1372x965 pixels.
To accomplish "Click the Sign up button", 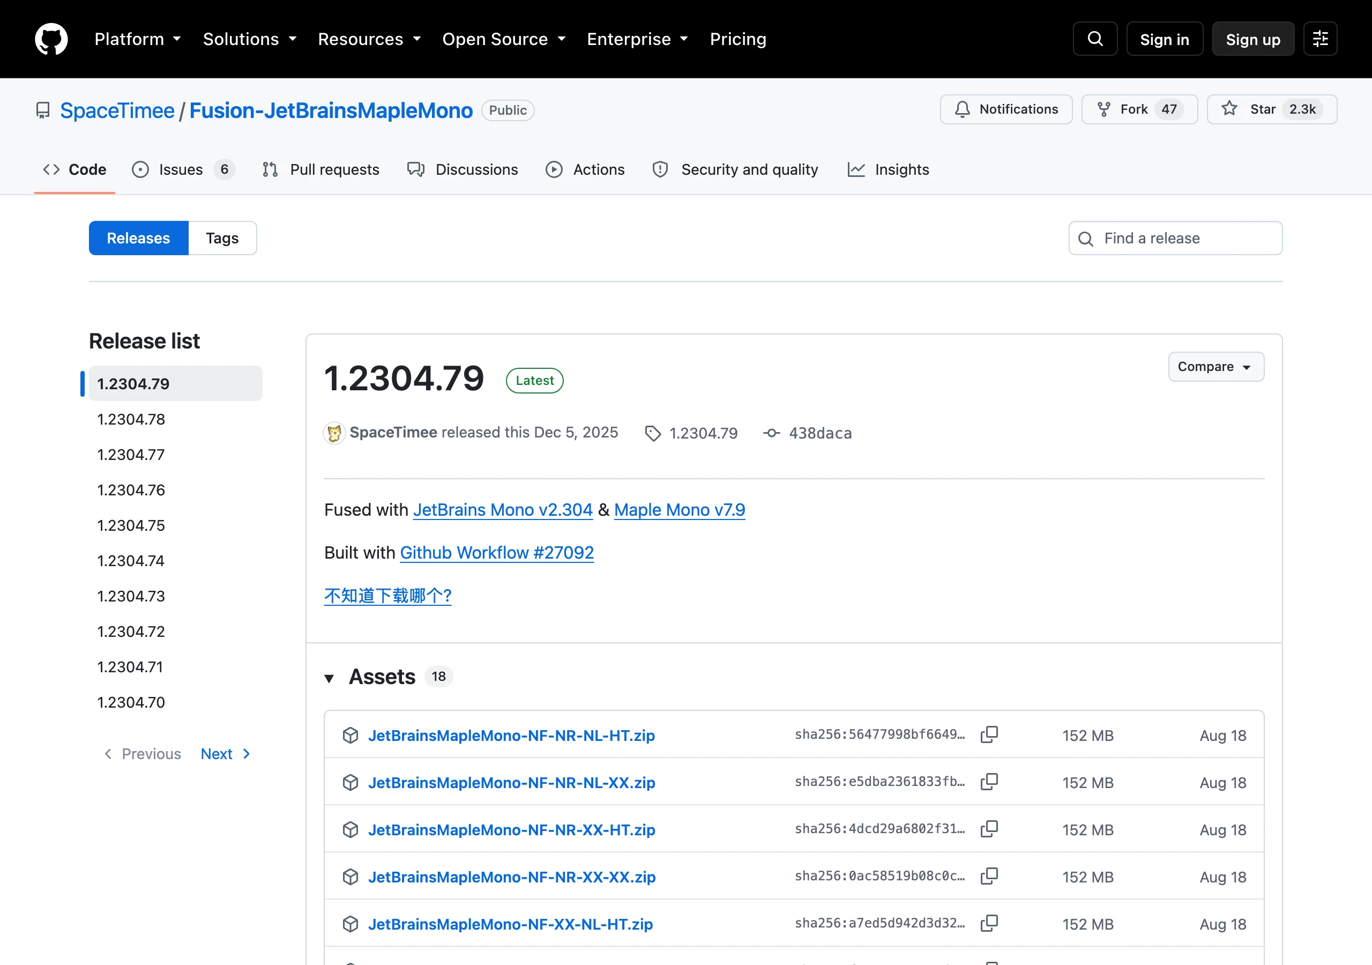I will [1253, 39].
